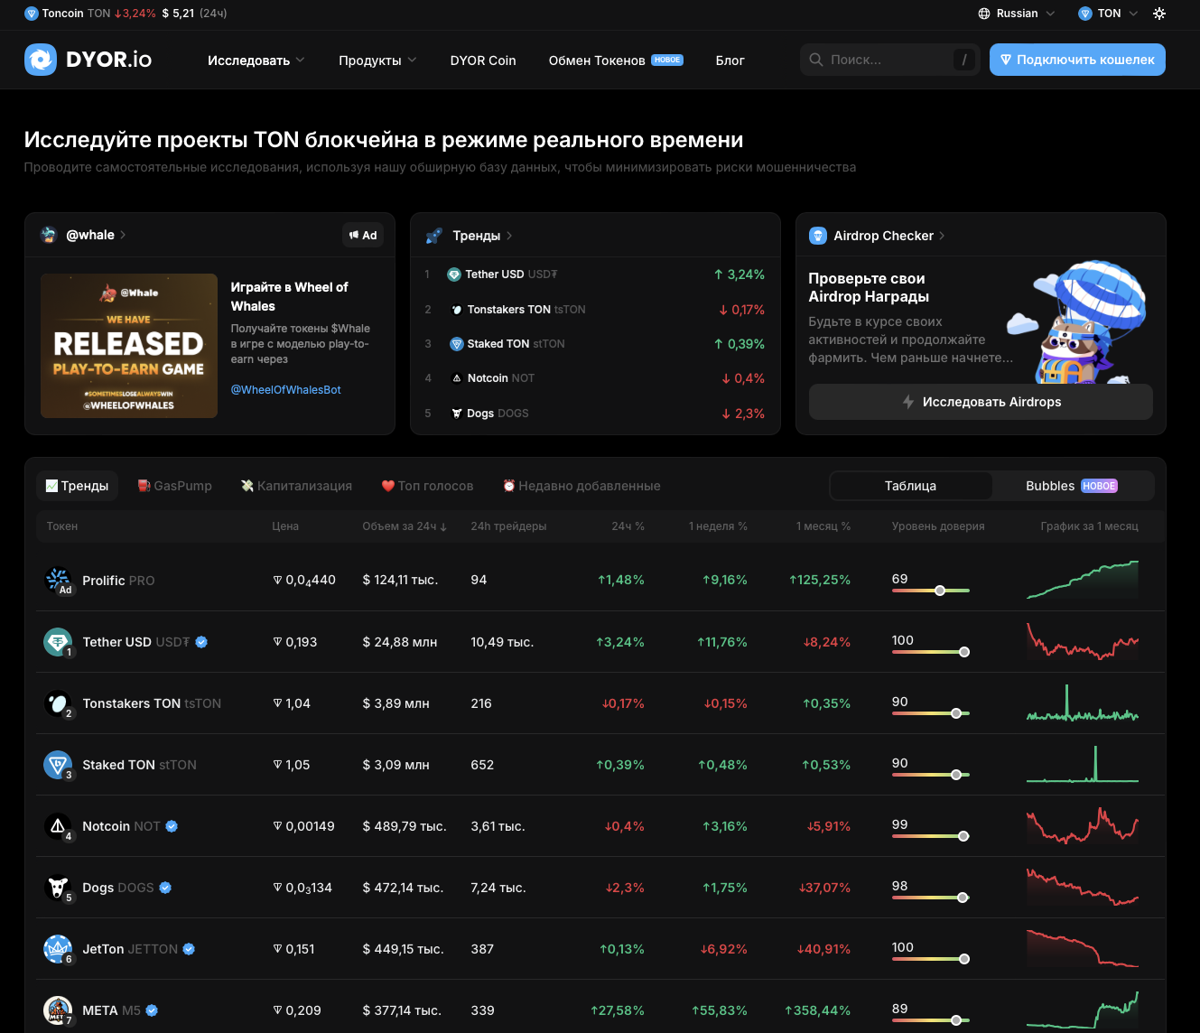This screenshot has width=1200, height=1033.
Task: Click the Toncoin ticker icon in top bar
Action: 32,14
